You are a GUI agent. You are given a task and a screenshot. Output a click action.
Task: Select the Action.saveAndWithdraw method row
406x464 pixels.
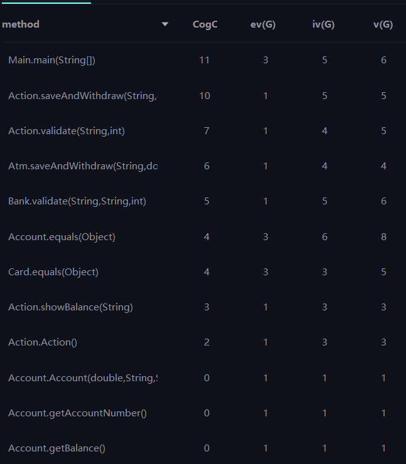[82, 96]
